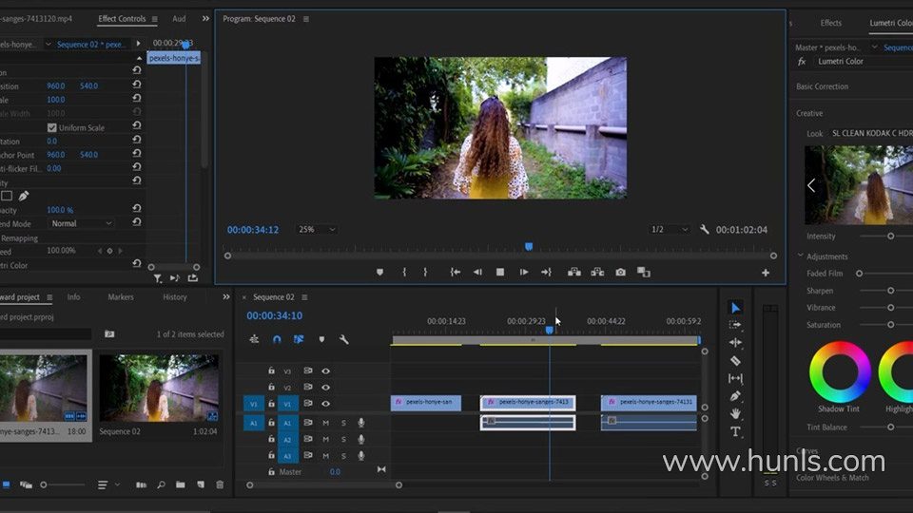Open the Button Editor plus icon
The width and height of the screenshot is (913, 513).
(x=765, y=273)
